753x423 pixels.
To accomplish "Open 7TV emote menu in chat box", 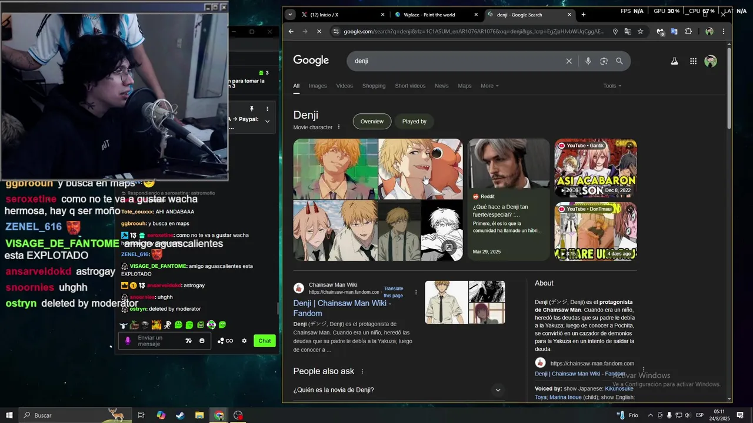I will (x=188, y=341).
